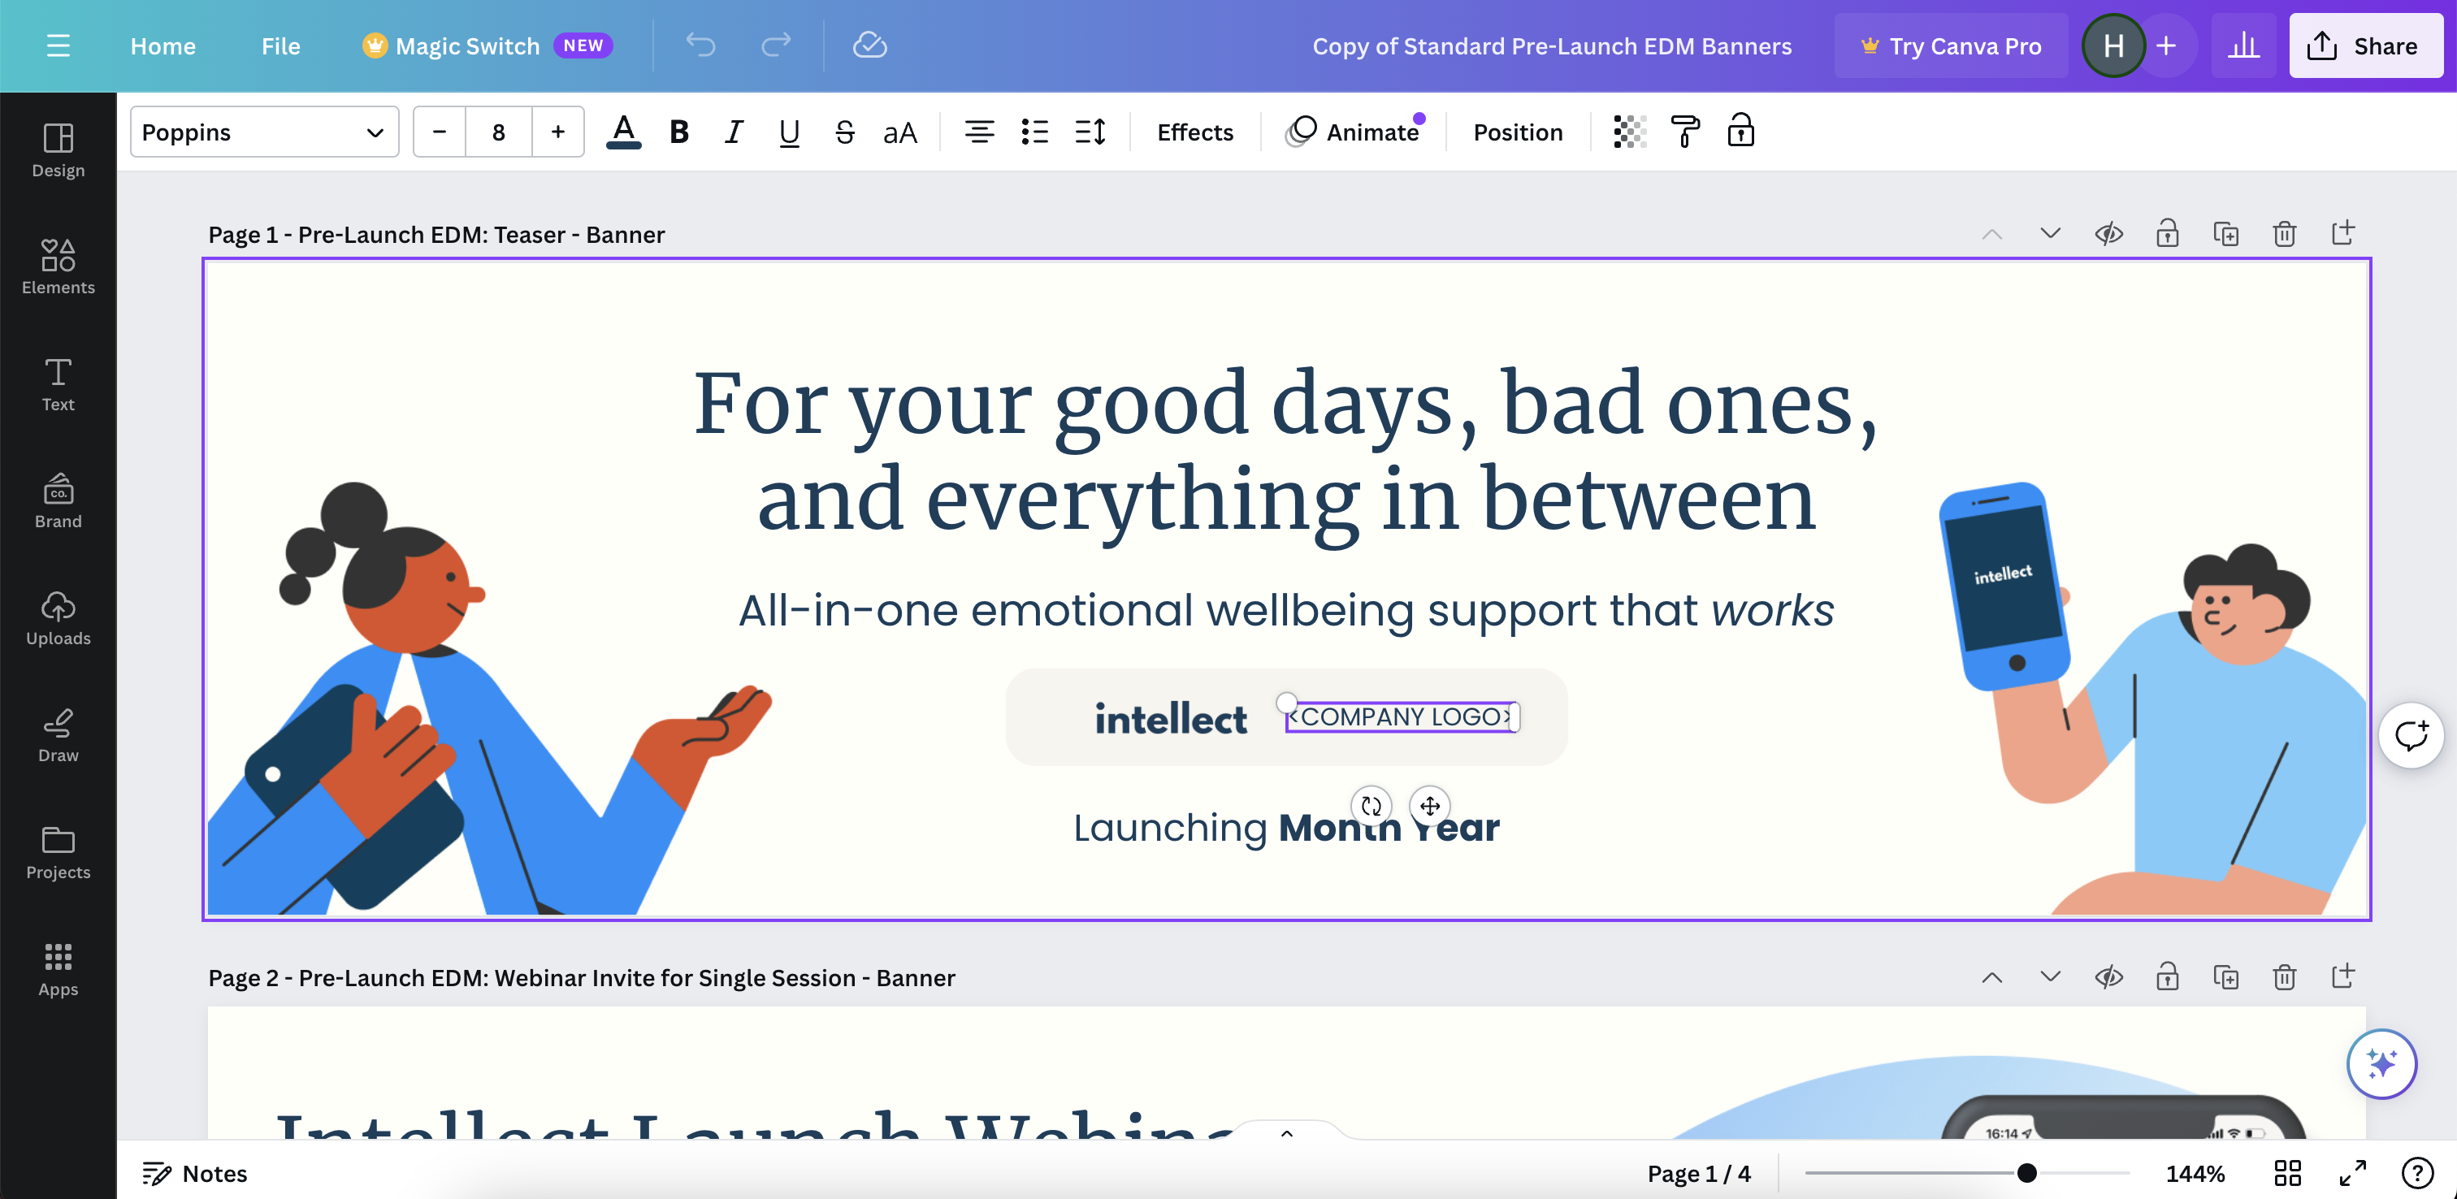Open the Elements panel
This screenshot has width=2457, height=1199.
click(x=58, y=266)
